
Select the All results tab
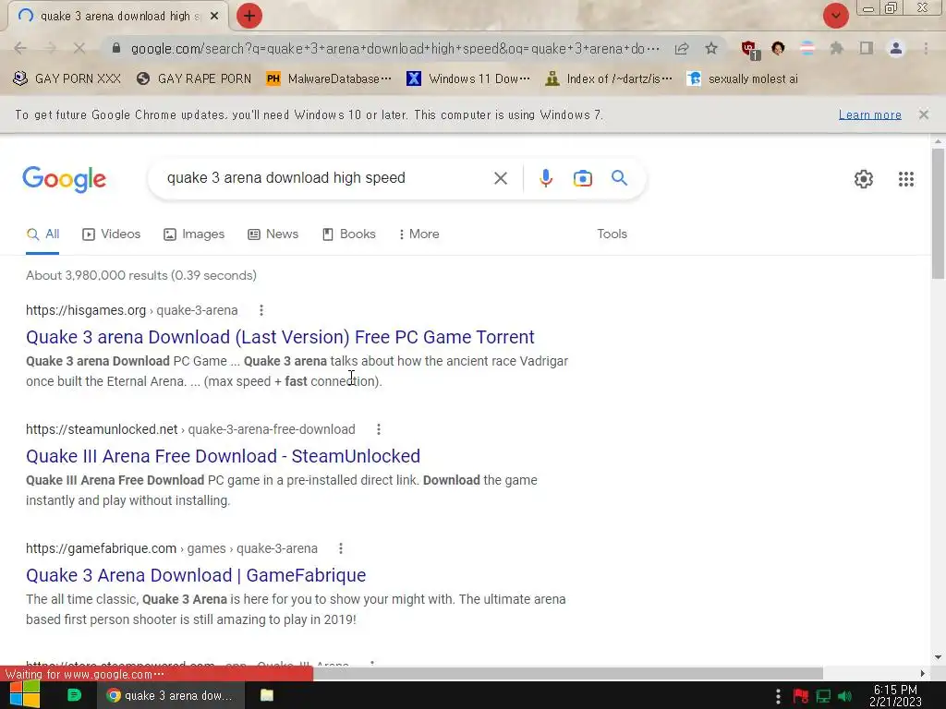42,234
